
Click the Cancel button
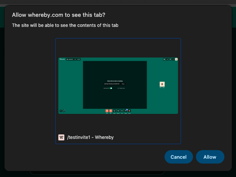click(x=178, y=157)
